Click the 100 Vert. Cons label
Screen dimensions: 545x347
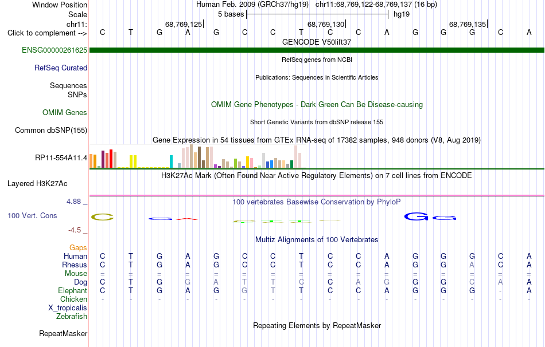(x=32, y=215)
